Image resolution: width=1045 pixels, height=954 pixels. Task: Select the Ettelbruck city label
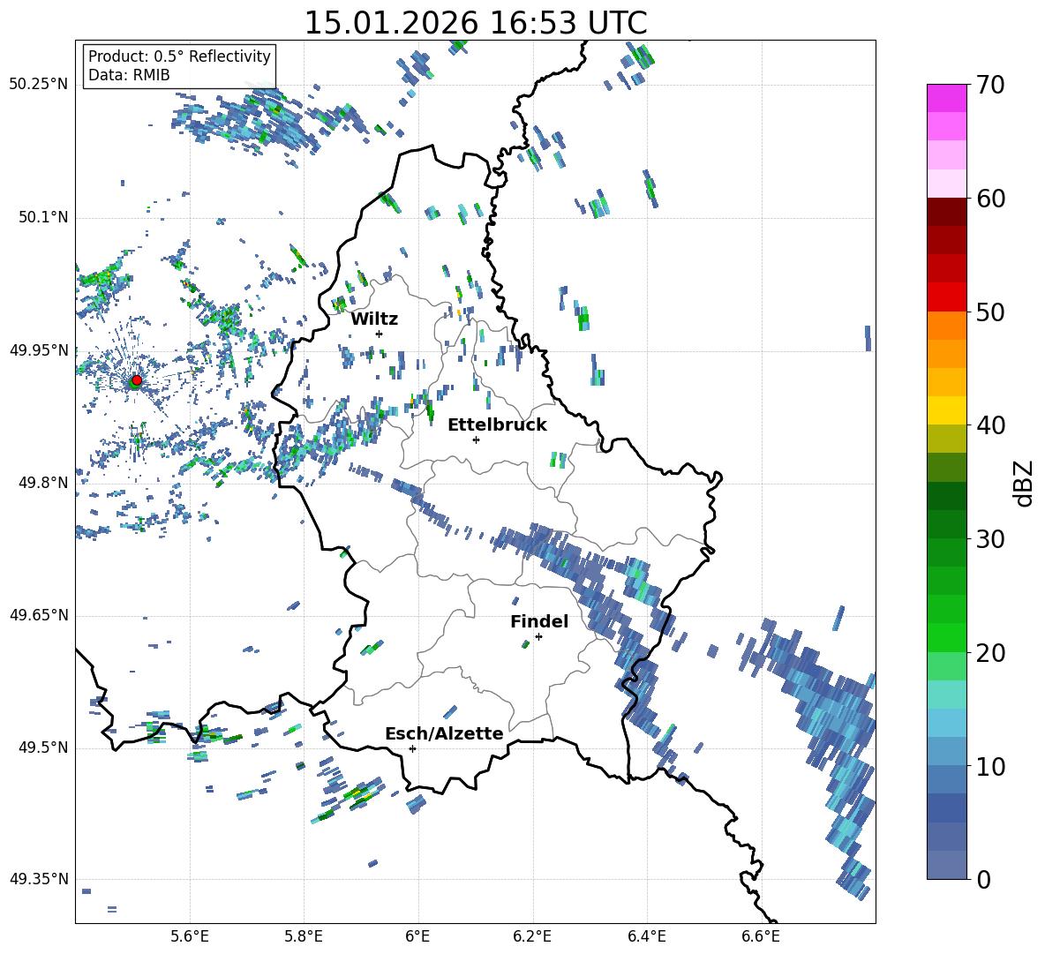[497, 424]
